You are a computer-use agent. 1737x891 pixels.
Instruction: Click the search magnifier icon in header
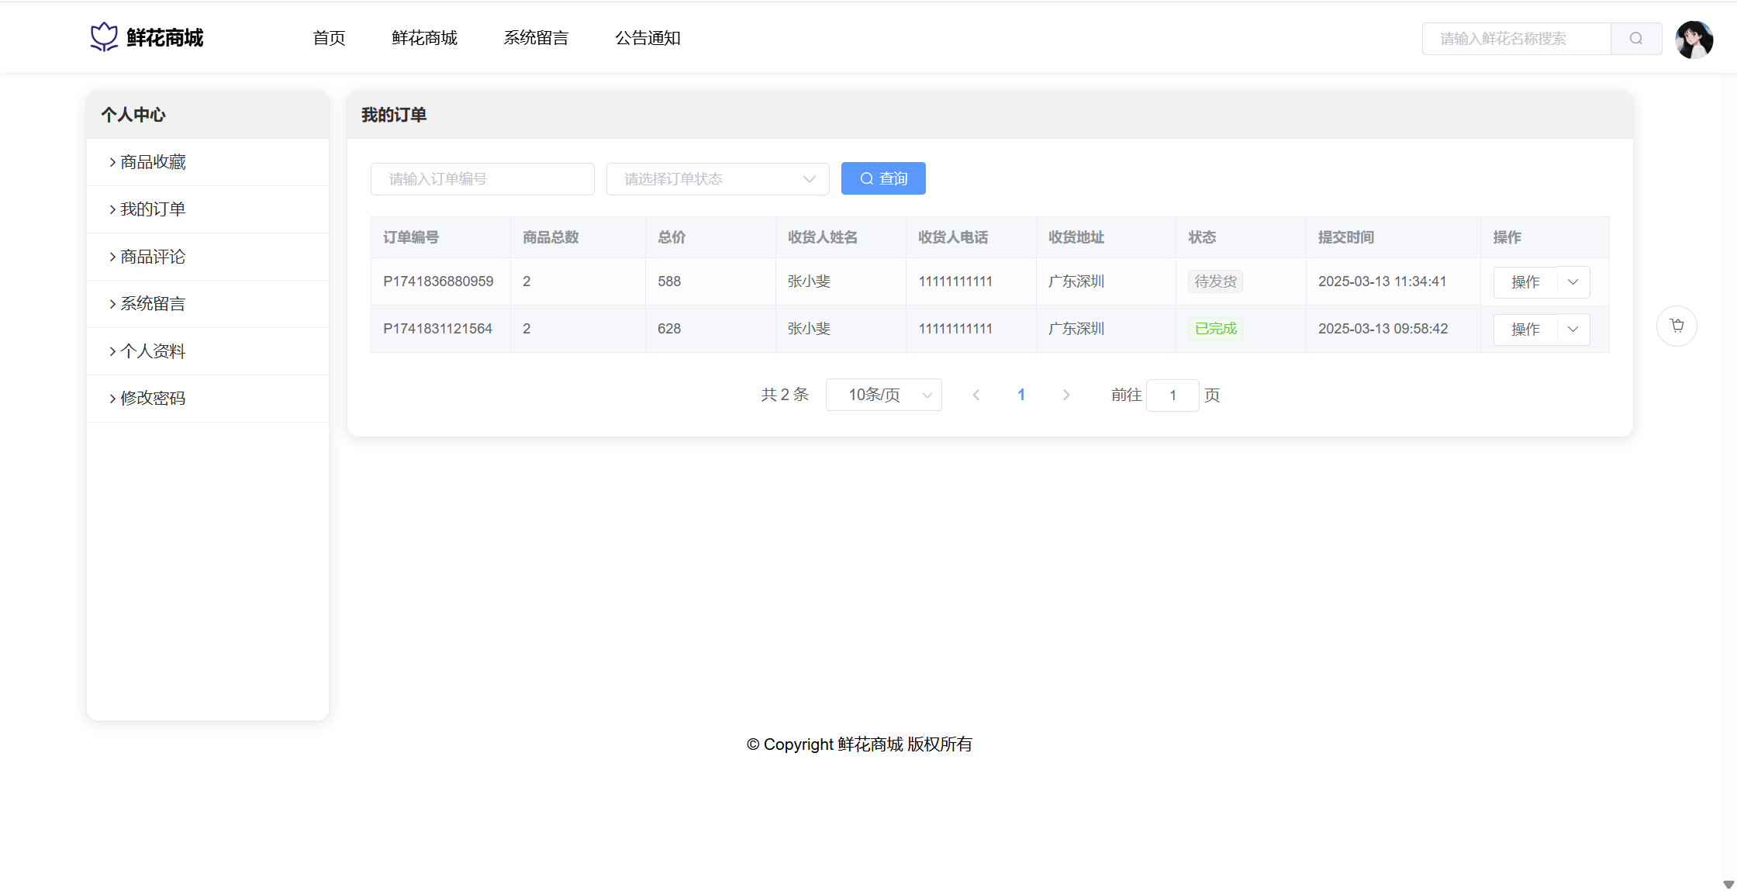(x=1635, y=39)
